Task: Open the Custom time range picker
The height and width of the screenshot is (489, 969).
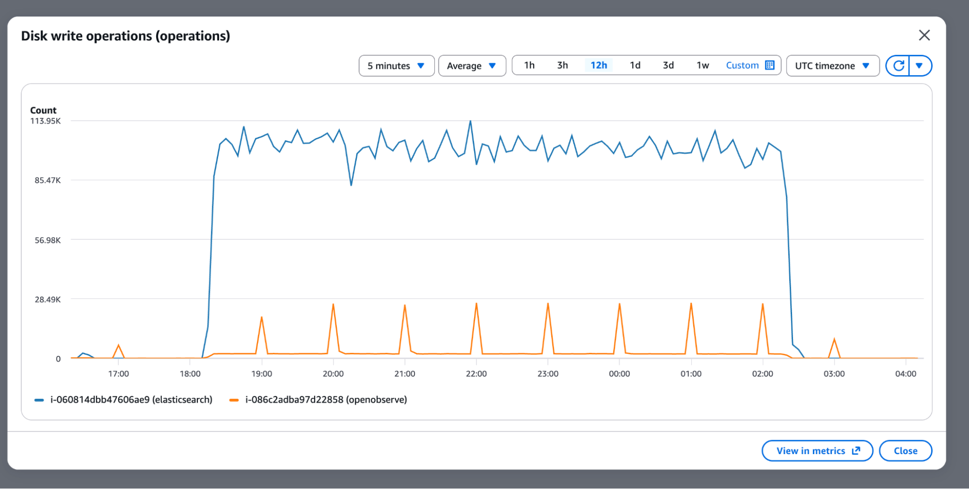Action: pos(750,65)
